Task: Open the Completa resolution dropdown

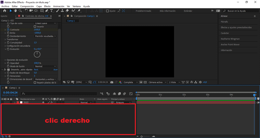Action: point(131,82)
